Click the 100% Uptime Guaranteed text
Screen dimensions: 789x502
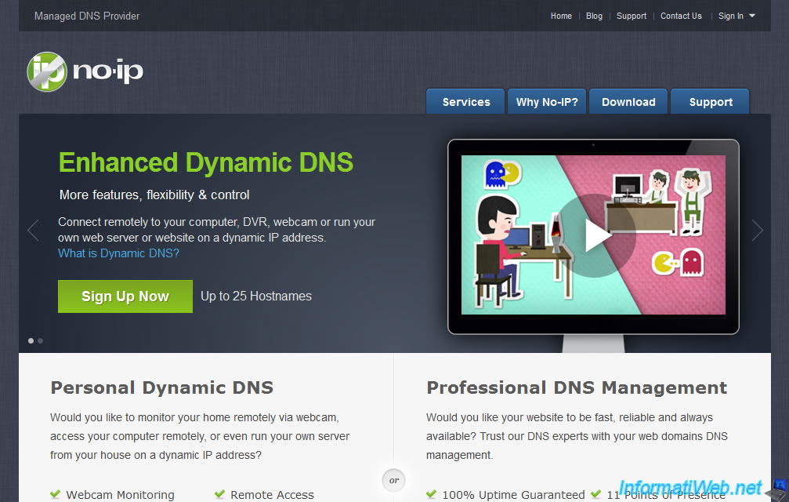point(514,495)
